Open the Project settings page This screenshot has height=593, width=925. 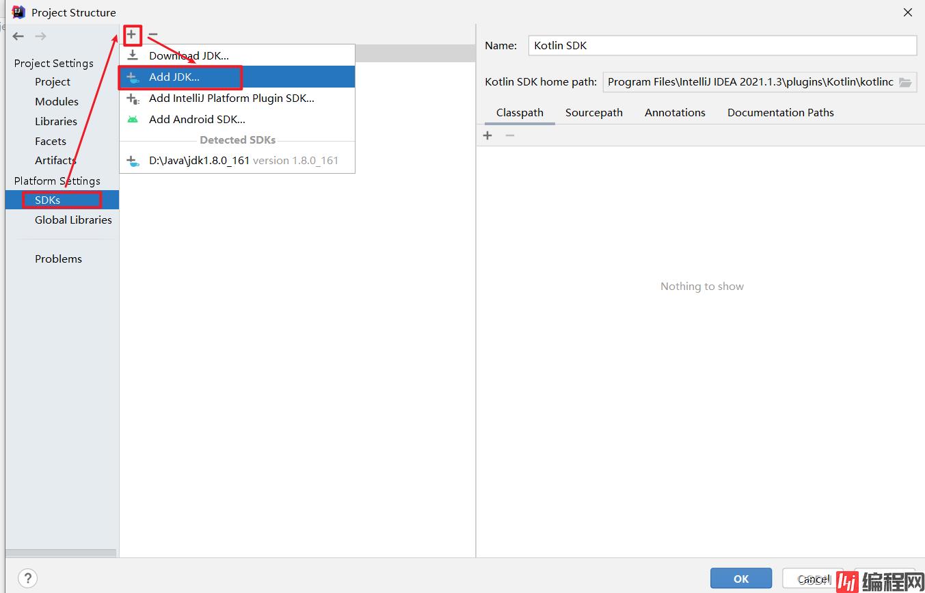[53, 81]
